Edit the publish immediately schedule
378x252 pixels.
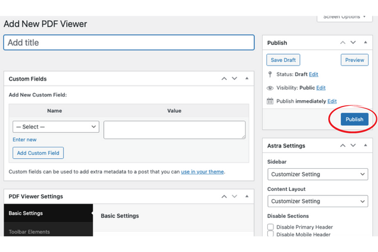click(332, 101)
